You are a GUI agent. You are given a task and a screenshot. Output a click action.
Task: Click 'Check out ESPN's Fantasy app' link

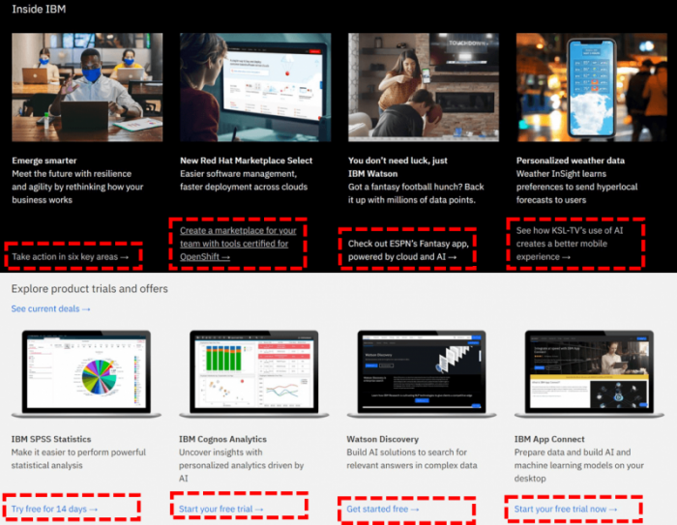coord(410,250)
